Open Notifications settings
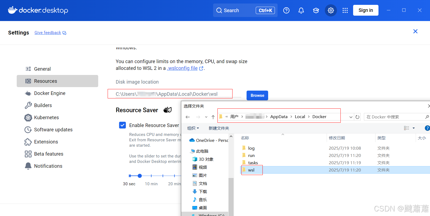This screenshot has width=430, height=216. pos(57,166)
